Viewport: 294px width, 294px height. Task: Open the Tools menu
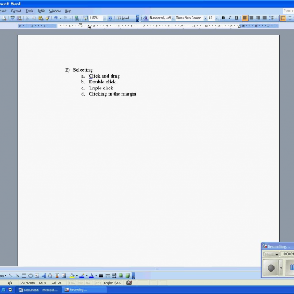pyautogui.click(x=29, y=11)
